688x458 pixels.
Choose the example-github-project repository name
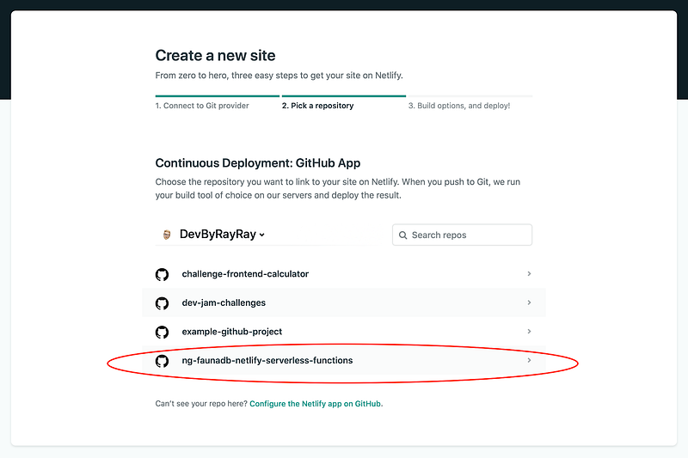point(231,332)
